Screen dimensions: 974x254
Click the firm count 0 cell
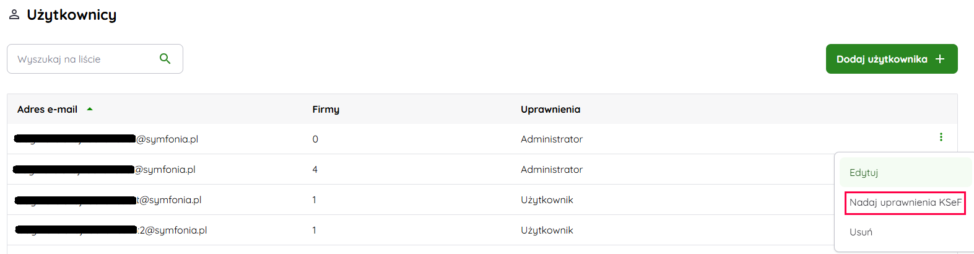point(315,139)
